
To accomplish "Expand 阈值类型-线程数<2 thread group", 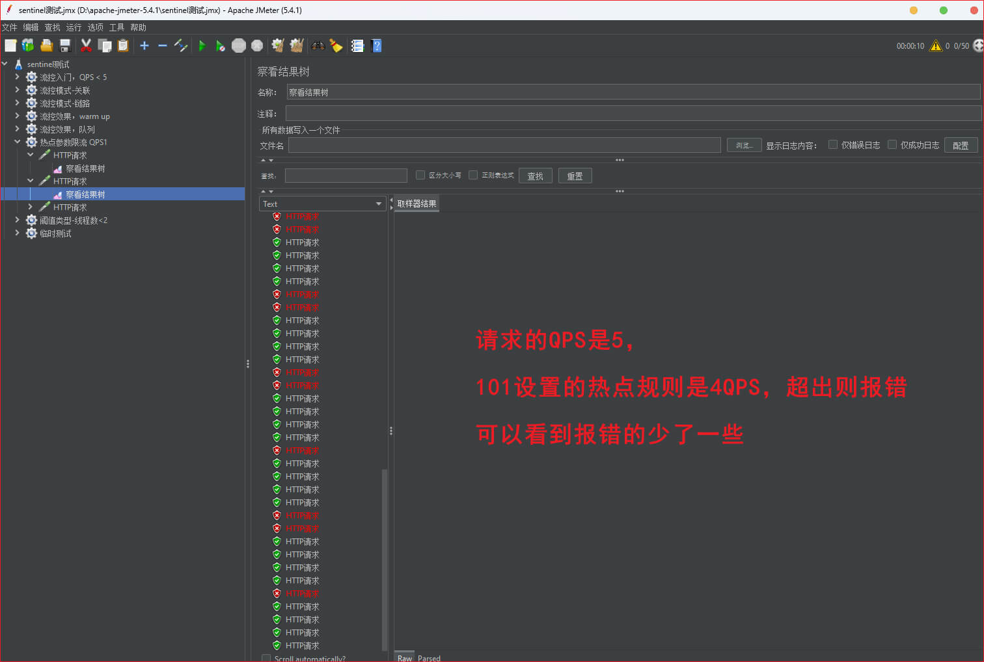I will pyautogui.click(x=17, y=220).
